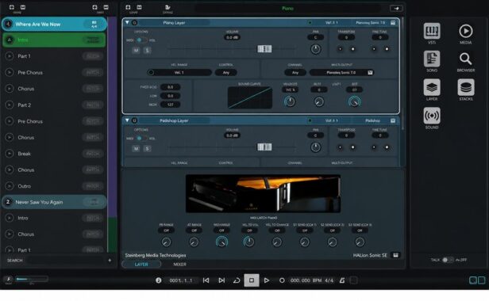Image resolution: width=489 pixels, height=301 pixels.
Task: Open the HALion Sonic SE editor icon
Action: coord(395,255)
